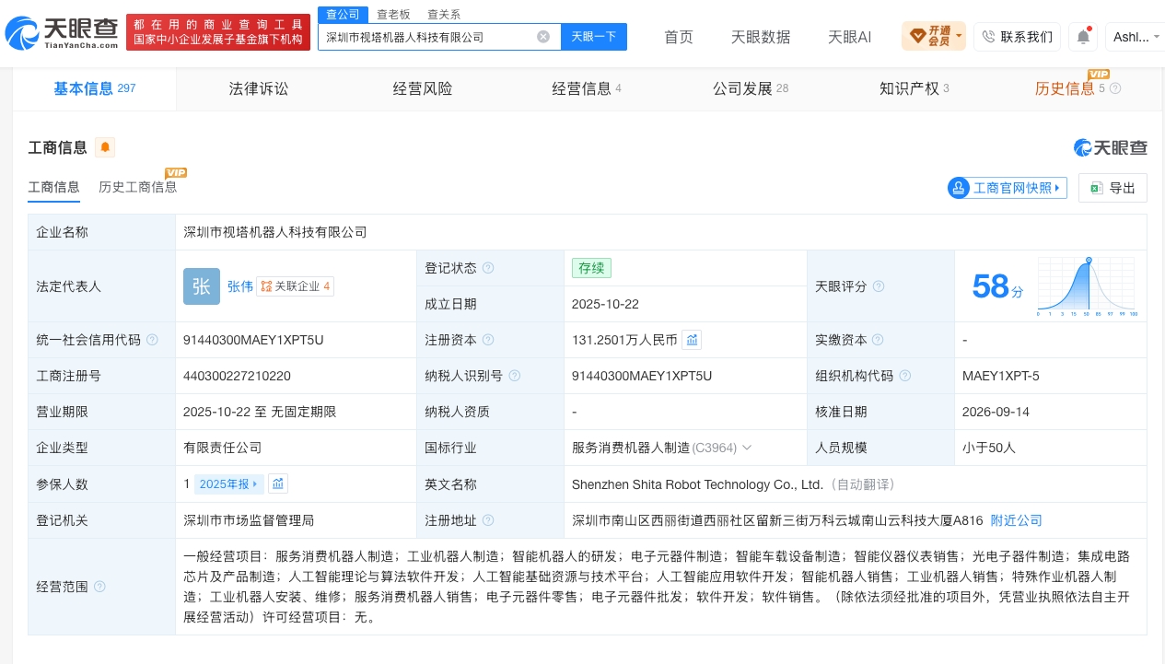Click the 导出 export button

1113,188
